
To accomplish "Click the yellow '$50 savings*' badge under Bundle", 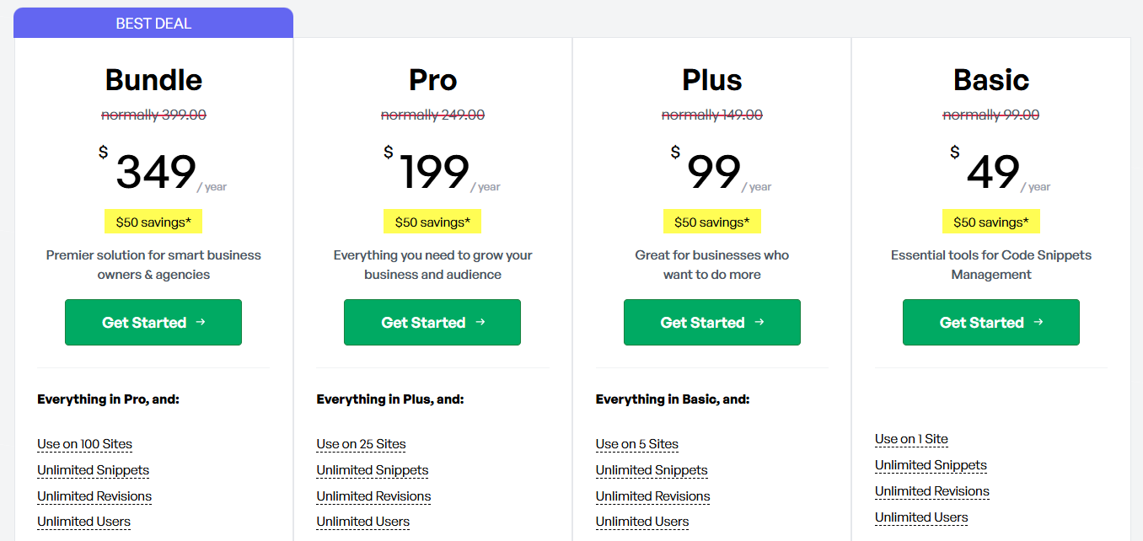I will coord(153,222).
